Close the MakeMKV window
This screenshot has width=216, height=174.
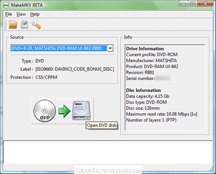click(205, 4)
